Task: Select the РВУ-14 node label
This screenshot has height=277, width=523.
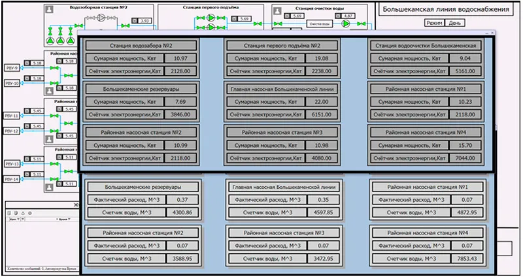Action: (x=12, y=178)
